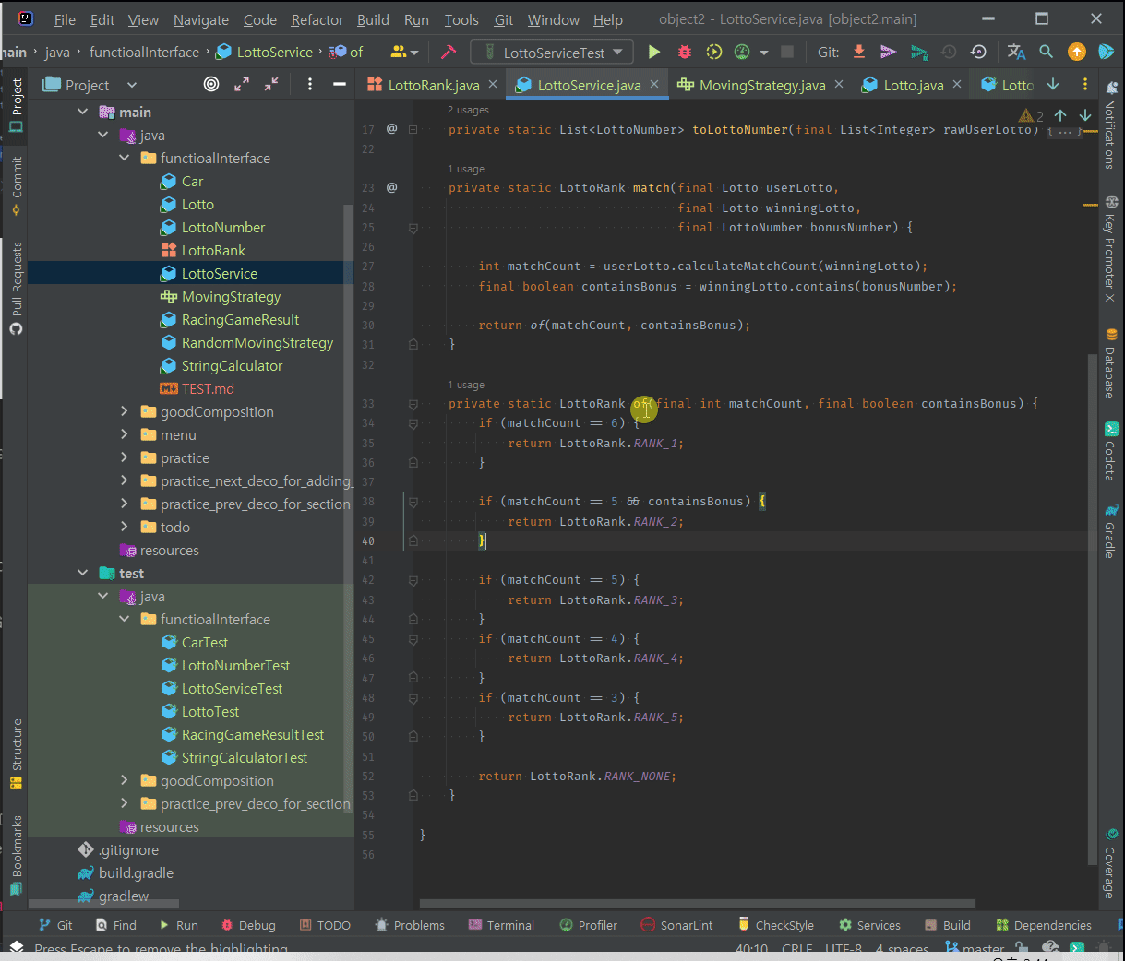The height and width of the screenshot is (961, 1125).
Task: Click the Build project hammer icon
Action: point(449,53)
